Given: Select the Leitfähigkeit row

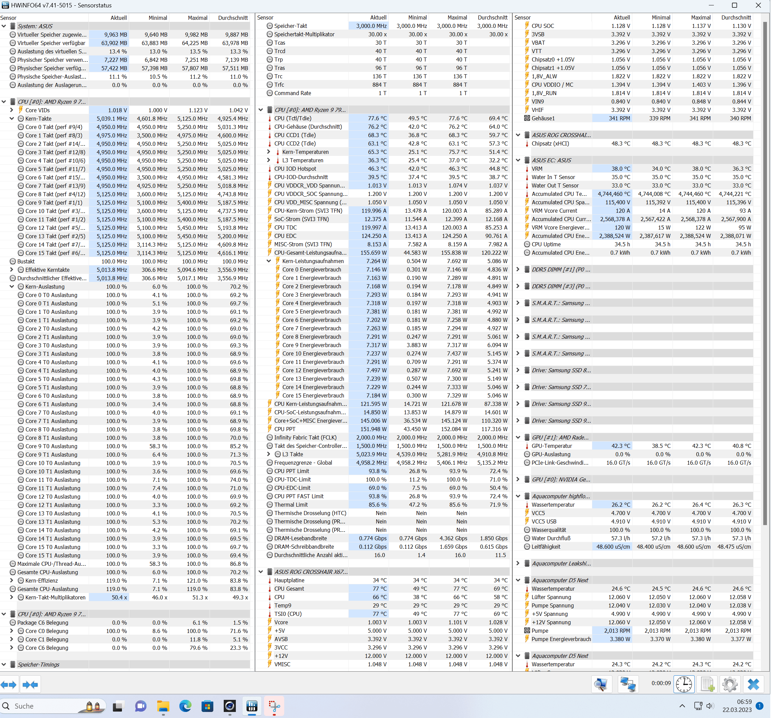Looking at the screenshot, I should tap(633, 547).
